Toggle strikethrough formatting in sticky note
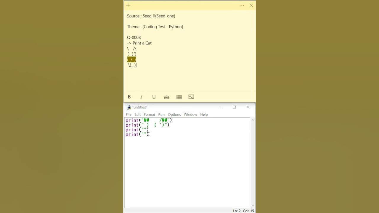The height and width of the screenshot is (213, 379). (x=166, y=97)
